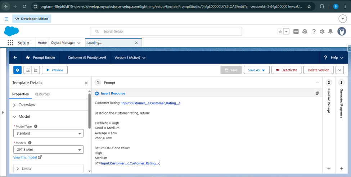Open the Chrome three-dot menu

point(345,6)
